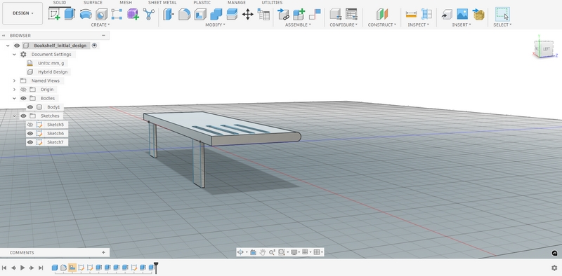Screen dimensions: 562x276
Task: Click the LEFT face of the ViewCube
Action: click(x=546, y=49)
